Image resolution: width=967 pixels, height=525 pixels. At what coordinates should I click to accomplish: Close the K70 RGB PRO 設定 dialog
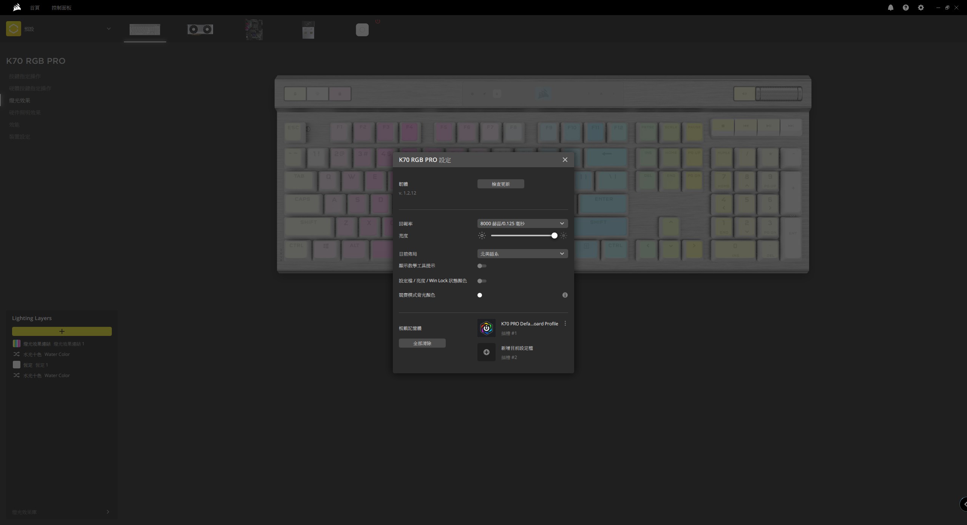[x=565, y=160]
